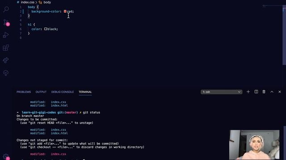Open the Search view in activity bar
The width and height of the screenshot is (286, 160).
pyautogui.click(x=6, y=9)
